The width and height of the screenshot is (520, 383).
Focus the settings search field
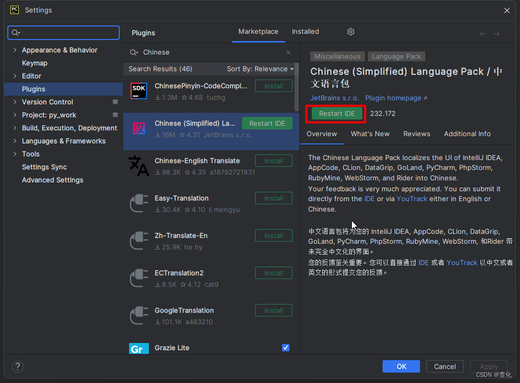[64, 32]
